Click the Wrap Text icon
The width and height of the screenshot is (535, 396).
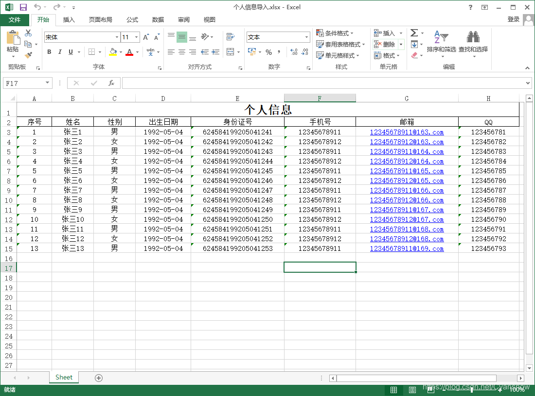point(231,37)
